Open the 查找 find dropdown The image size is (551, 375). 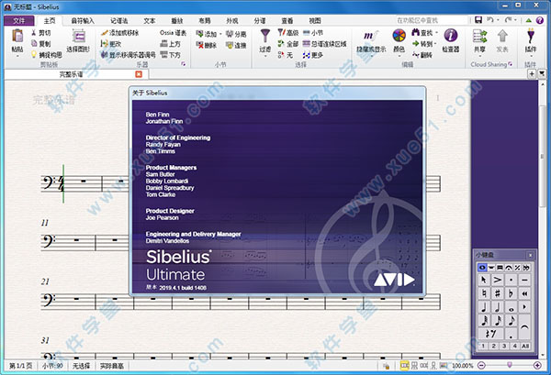coord(427,31)
